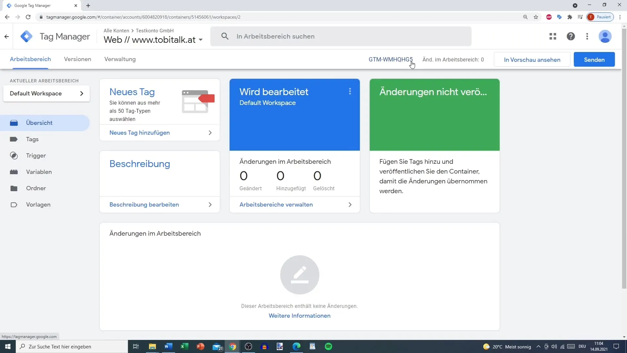This screenshot has height=353, width=627.
Task: Click the Vorlagen sidebar icon
Action: pos(14,205)
